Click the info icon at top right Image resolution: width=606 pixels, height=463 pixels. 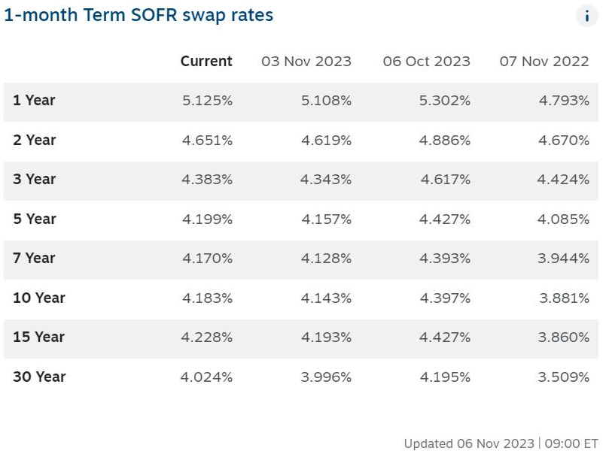tap(586, 16)
